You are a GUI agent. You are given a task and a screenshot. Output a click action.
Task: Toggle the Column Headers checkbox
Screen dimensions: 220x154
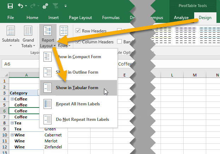(78, 42)
